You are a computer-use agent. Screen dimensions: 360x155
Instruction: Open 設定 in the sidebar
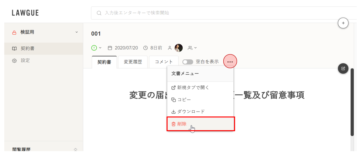(25, 60)
